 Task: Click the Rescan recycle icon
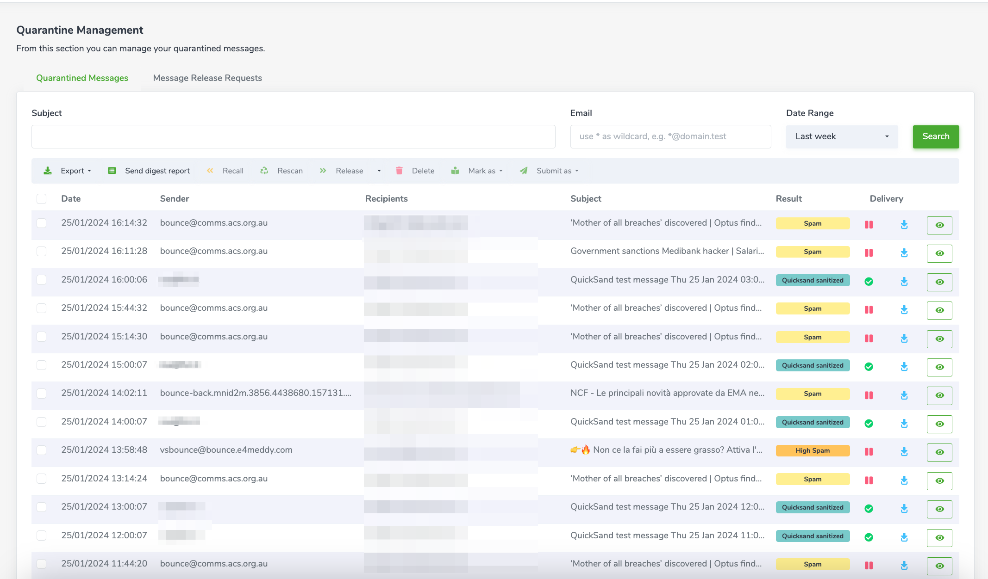point(264,171)
